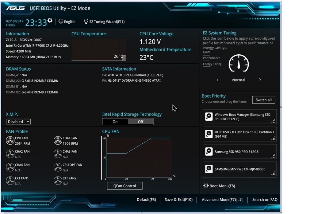Click the EXT FAN2 fan icon
Screen dimensions: 314x214
[58, 181]
